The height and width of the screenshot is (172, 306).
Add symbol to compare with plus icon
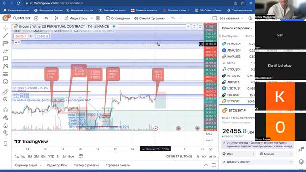(x=36, y=18)
